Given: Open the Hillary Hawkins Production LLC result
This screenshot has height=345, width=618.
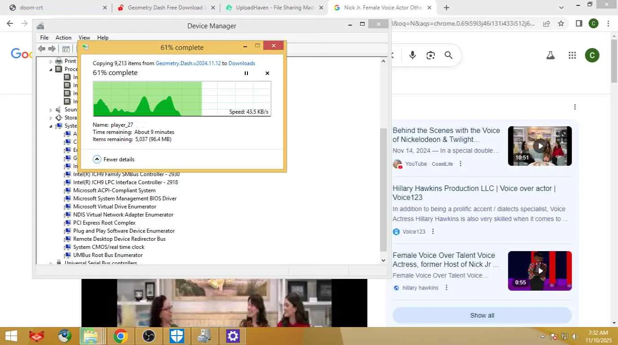Looking at the screenshot, I should tap(474, 193).
